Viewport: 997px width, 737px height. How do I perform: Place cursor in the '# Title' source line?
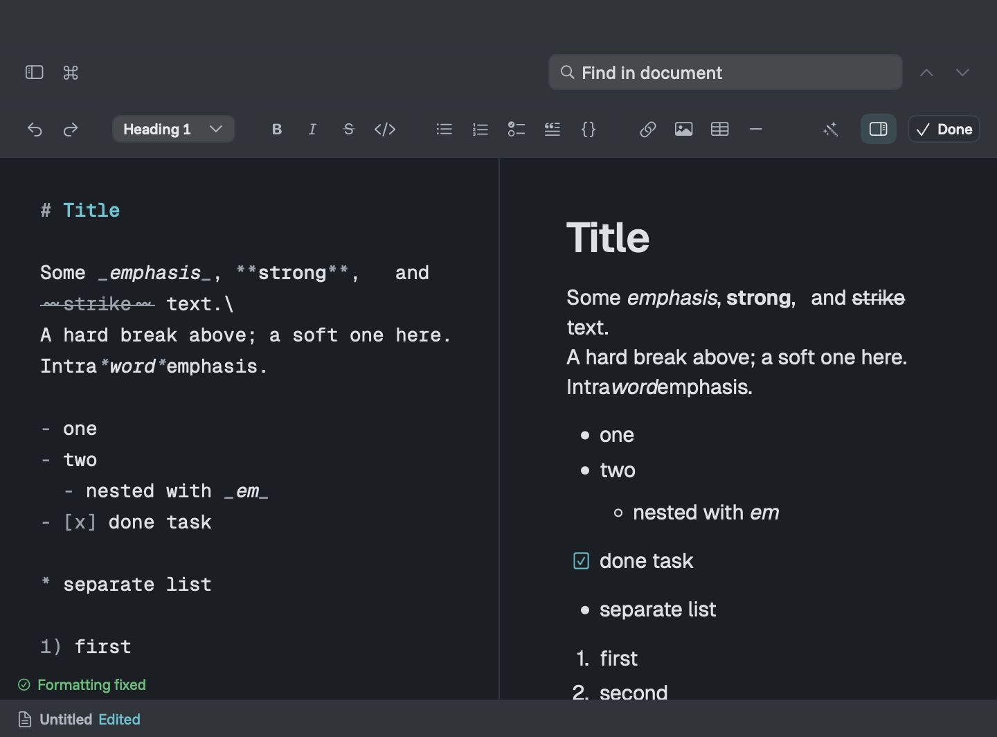tap(80, 211)
